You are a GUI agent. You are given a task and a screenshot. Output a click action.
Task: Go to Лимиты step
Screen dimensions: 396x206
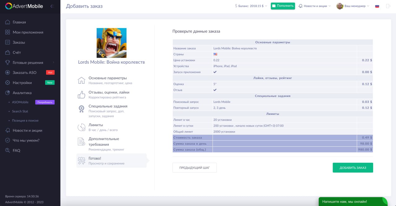pos(111,127)
